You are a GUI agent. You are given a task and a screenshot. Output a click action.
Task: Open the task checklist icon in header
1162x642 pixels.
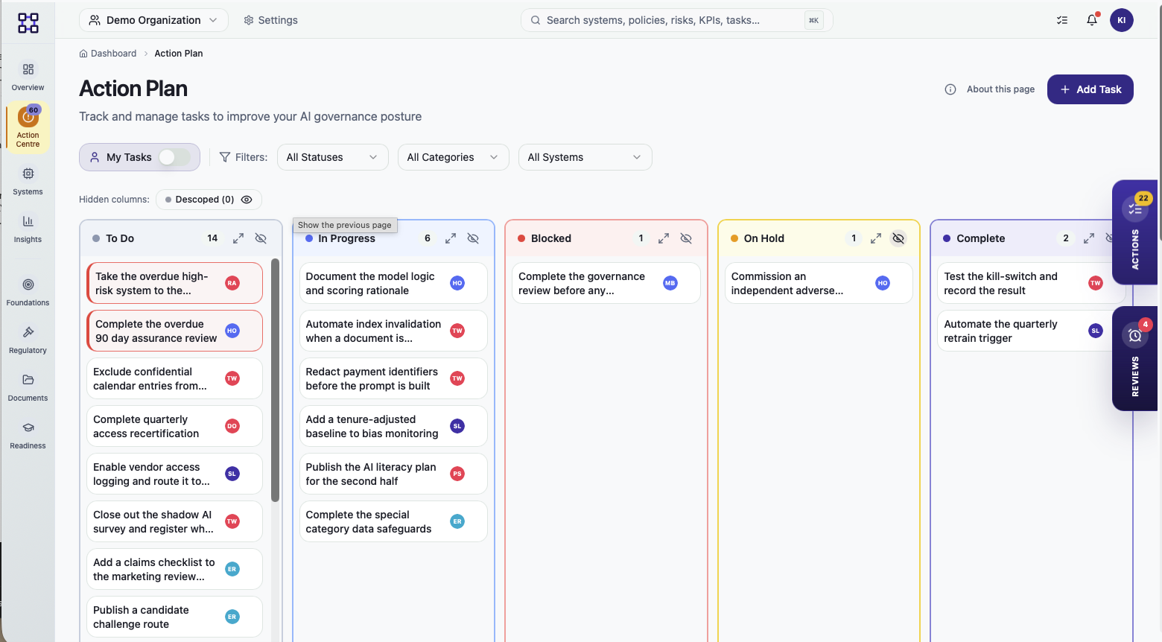1062,20
